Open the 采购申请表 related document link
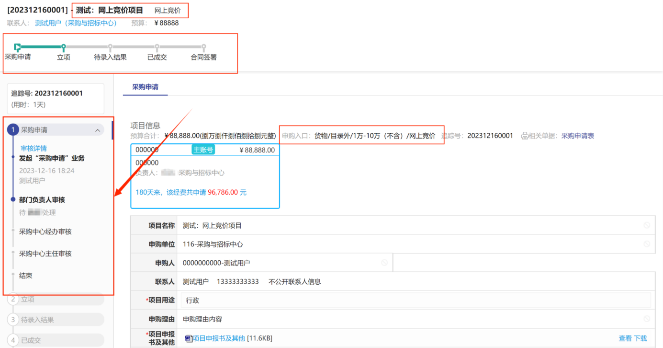 point(577,136)
